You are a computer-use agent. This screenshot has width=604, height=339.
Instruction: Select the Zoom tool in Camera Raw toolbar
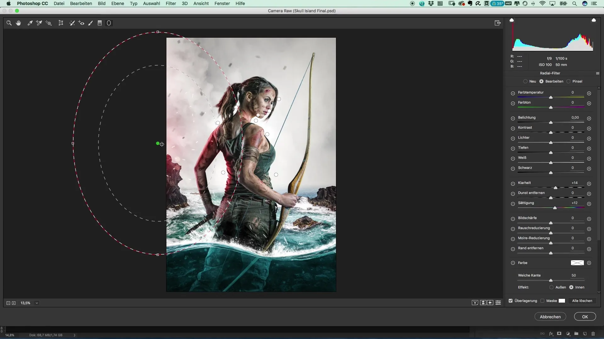(9, 23)
